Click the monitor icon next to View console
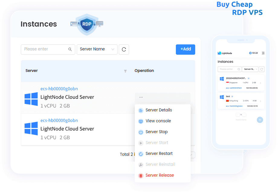The image size is (278, 193). click(141, 121)
